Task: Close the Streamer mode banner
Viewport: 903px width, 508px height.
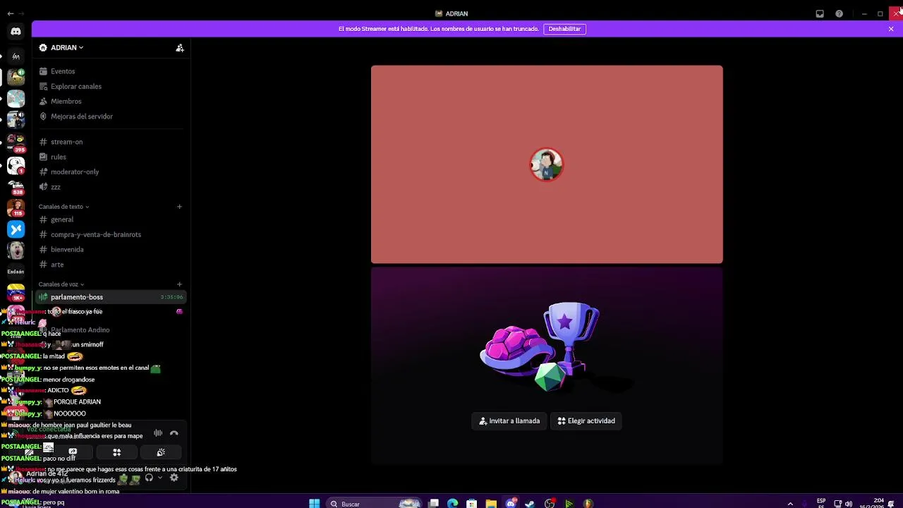Action: pyautogui.click(x=891, y=29)
